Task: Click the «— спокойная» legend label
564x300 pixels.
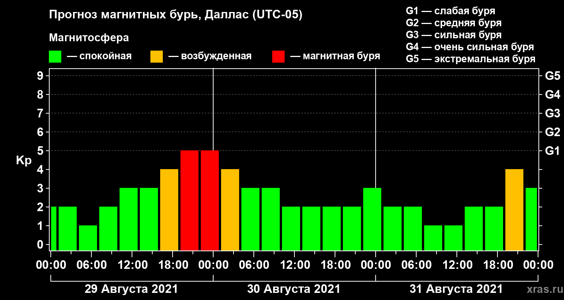Action: pos(99,56)
